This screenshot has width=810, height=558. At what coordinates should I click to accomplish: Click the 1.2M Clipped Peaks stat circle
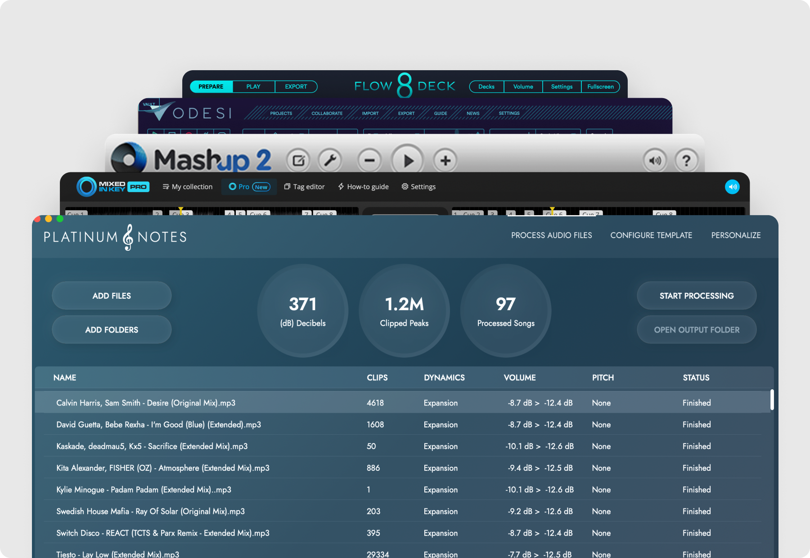pyautogui.click(x=404, y=310)
